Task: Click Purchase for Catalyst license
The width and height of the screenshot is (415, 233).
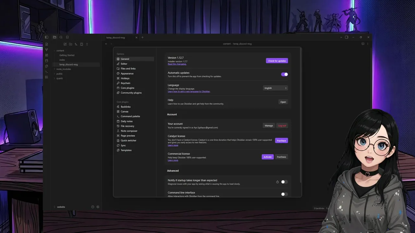Action: click(x=281, y=141)
